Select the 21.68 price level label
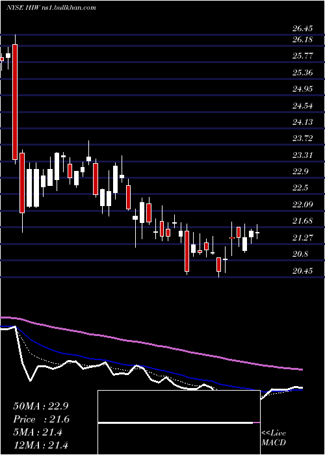Viewport: 325px width, 455px height. (x=303, y=221)
